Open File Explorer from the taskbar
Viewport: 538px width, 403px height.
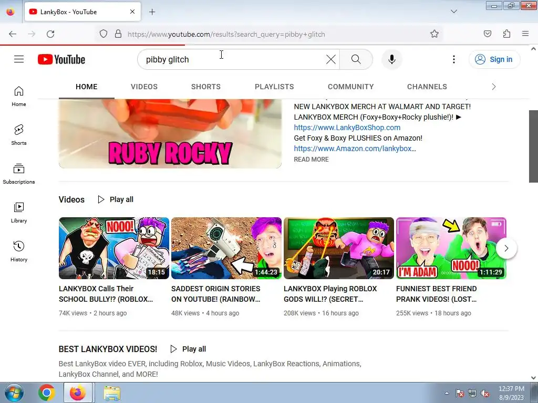point(112,393)
